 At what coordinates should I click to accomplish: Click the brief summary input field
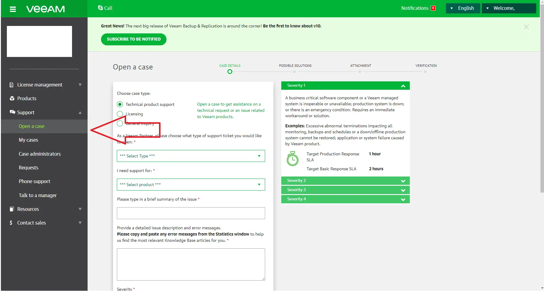pyautogui.click(x=191, y=213)
